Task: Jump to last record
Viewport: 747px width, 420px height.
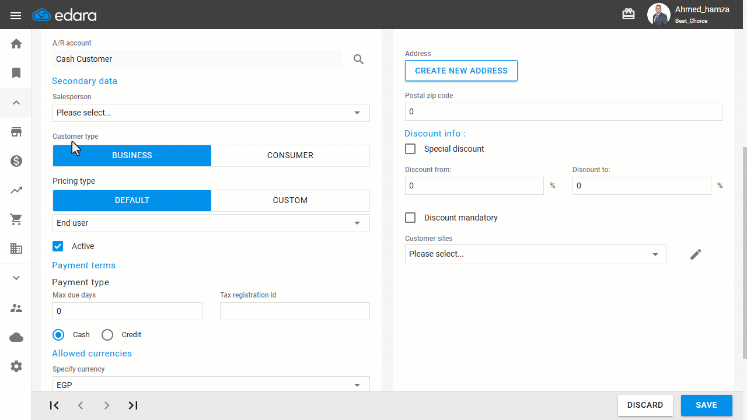Action: [x=133, y=405]
